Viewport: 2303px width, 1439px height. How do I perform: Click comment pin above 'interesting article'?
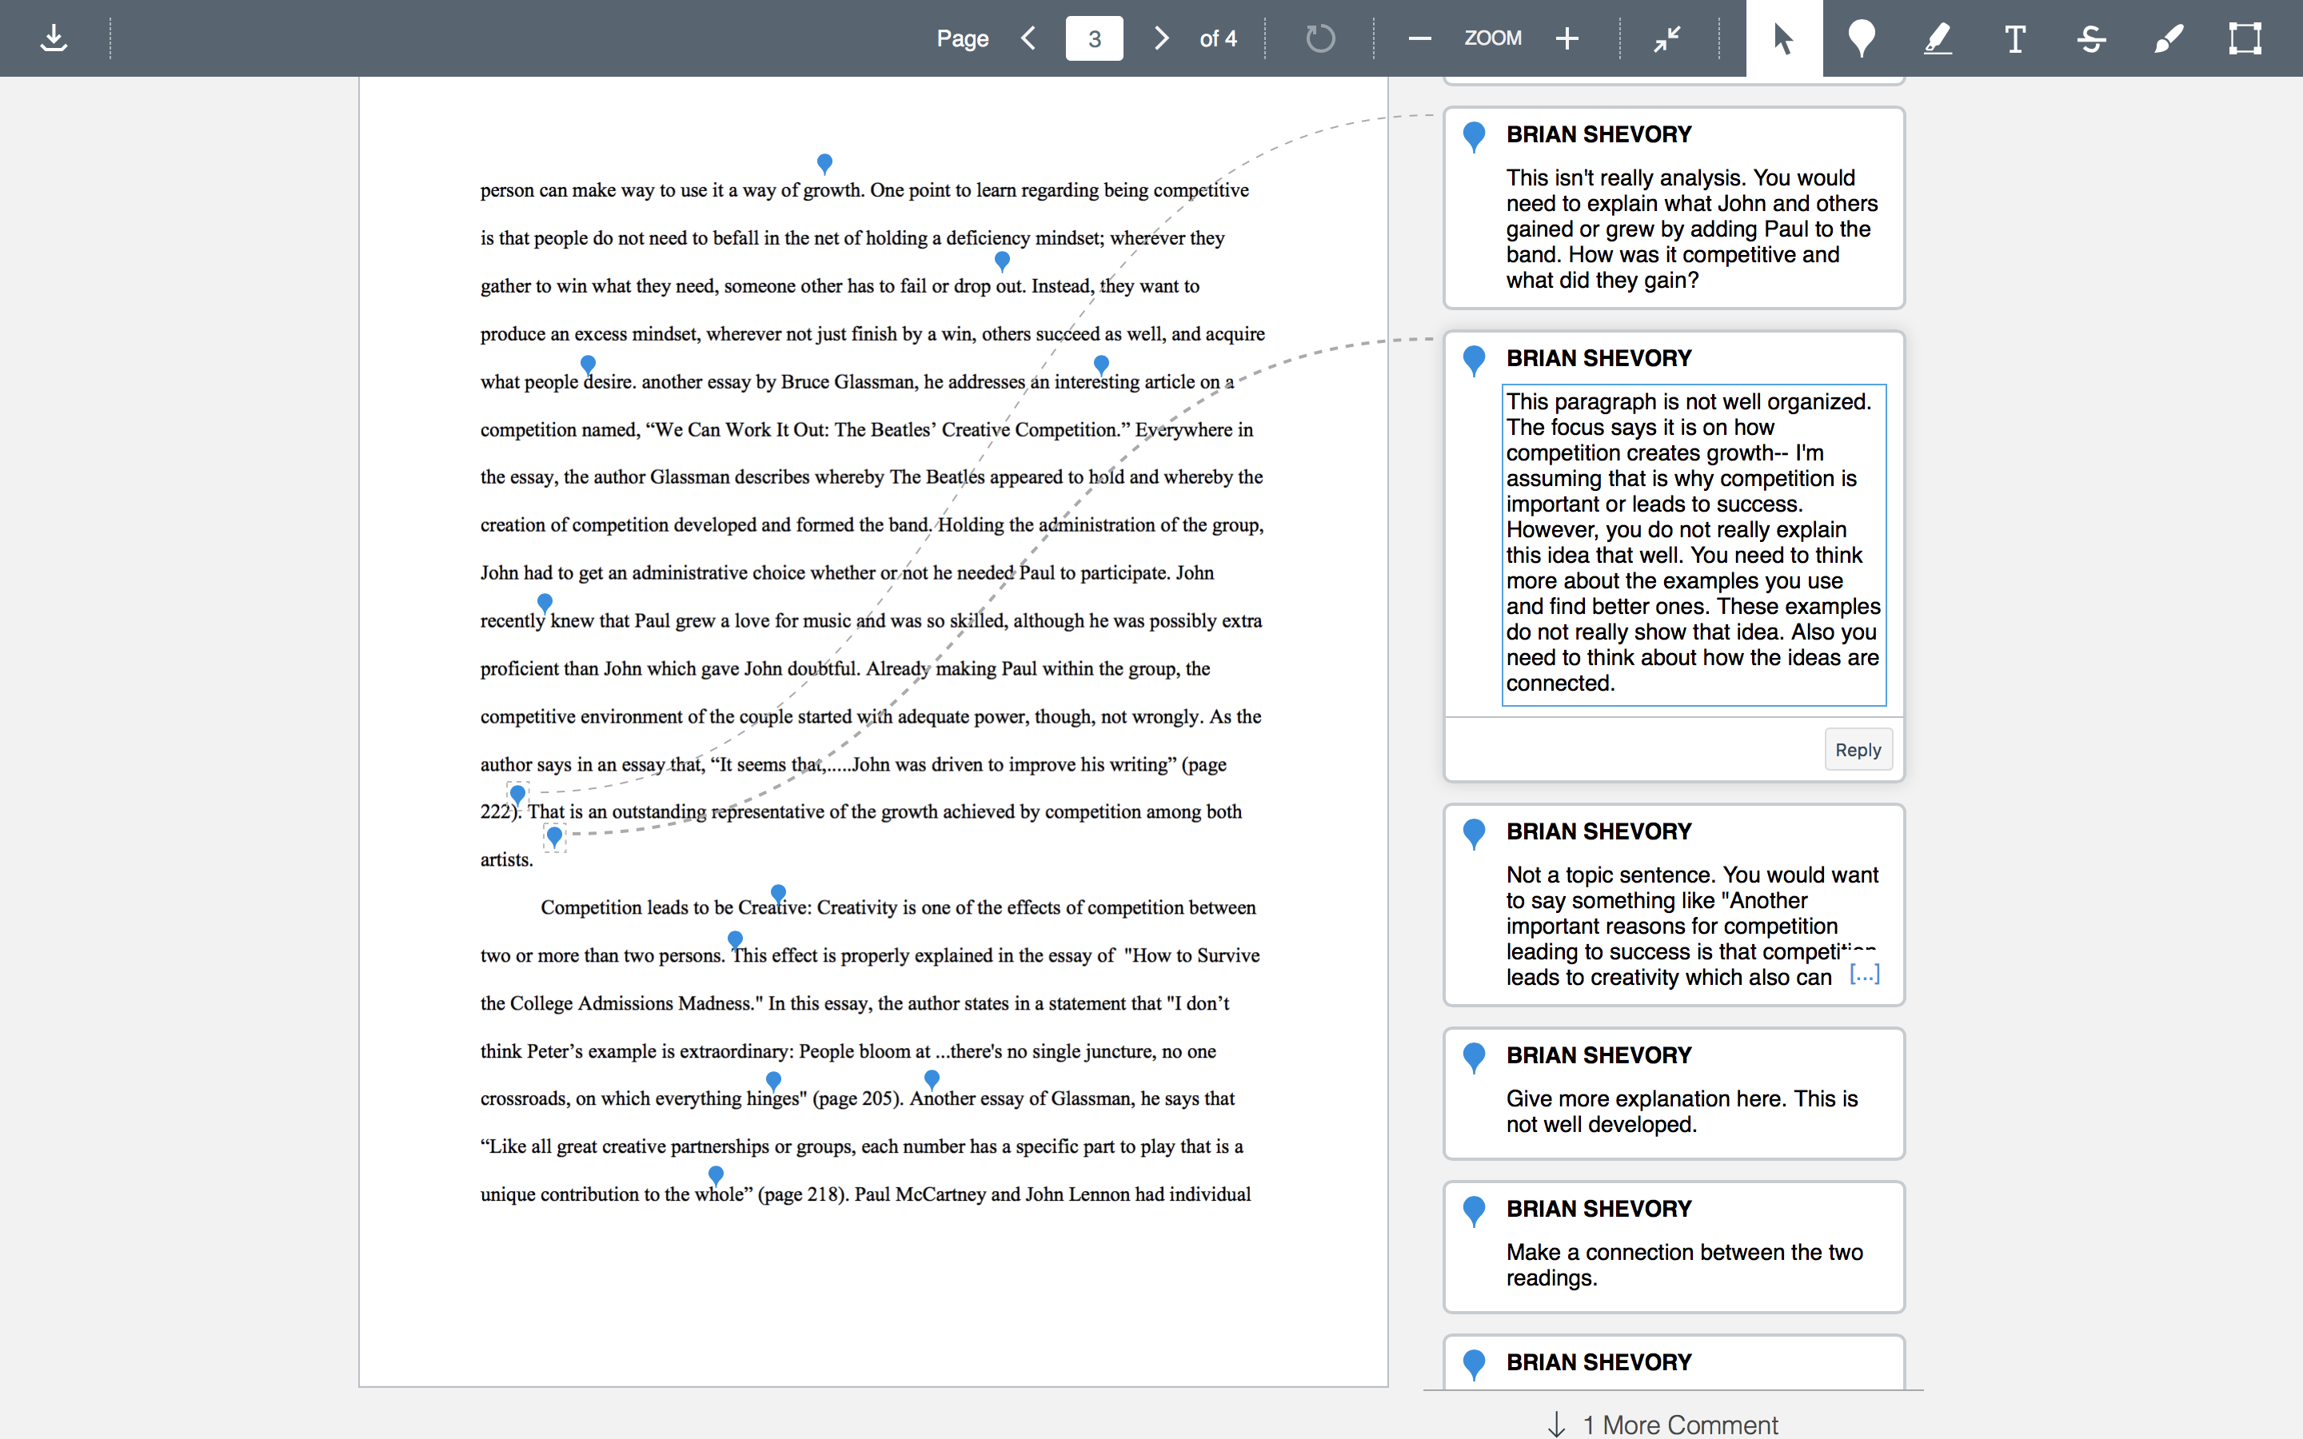[x=1101, y=365]
